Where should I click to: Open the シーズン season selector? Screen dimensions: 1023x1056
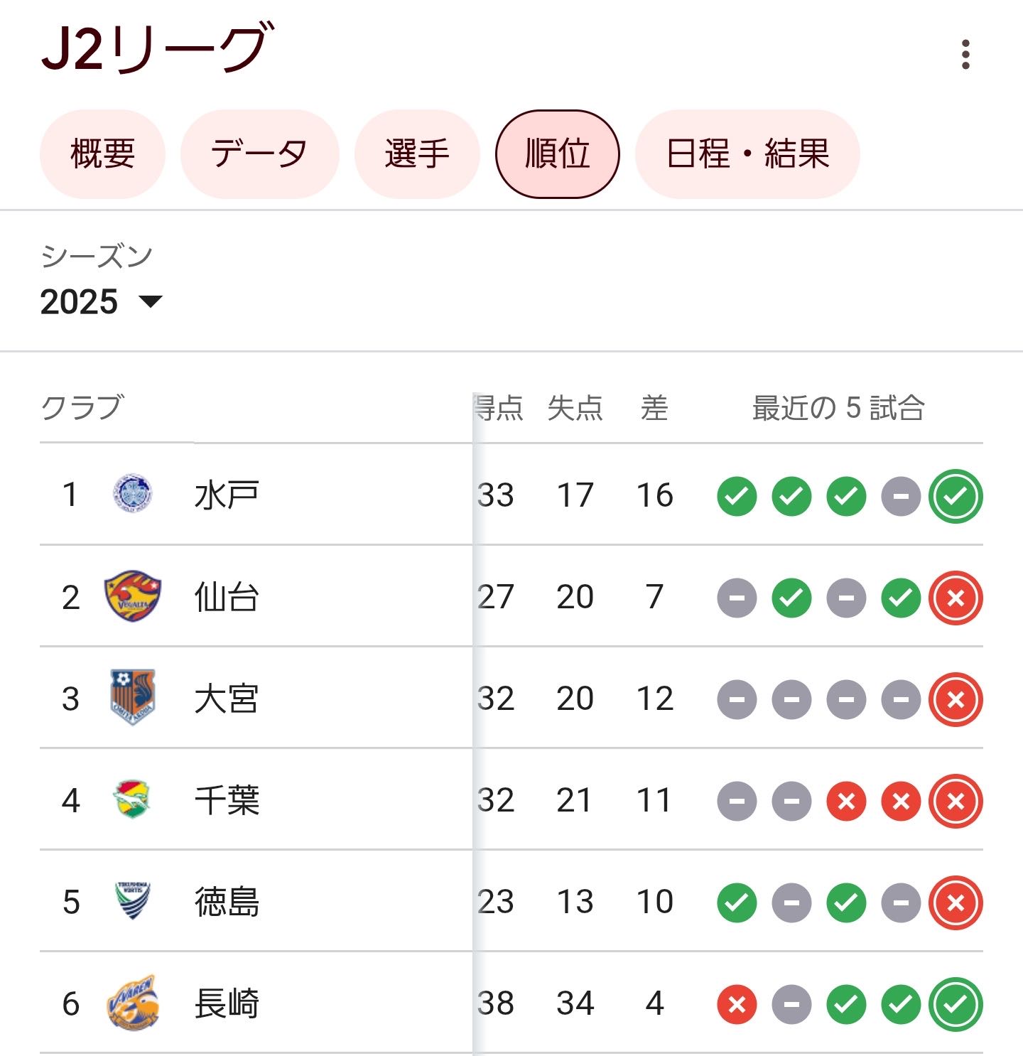click(x=102, y=281)
